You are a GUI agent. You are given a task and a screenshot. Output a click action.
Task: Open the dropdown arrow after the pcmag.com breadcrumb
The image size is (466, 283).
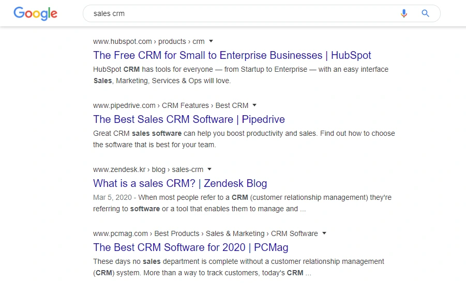coord(324,233)
